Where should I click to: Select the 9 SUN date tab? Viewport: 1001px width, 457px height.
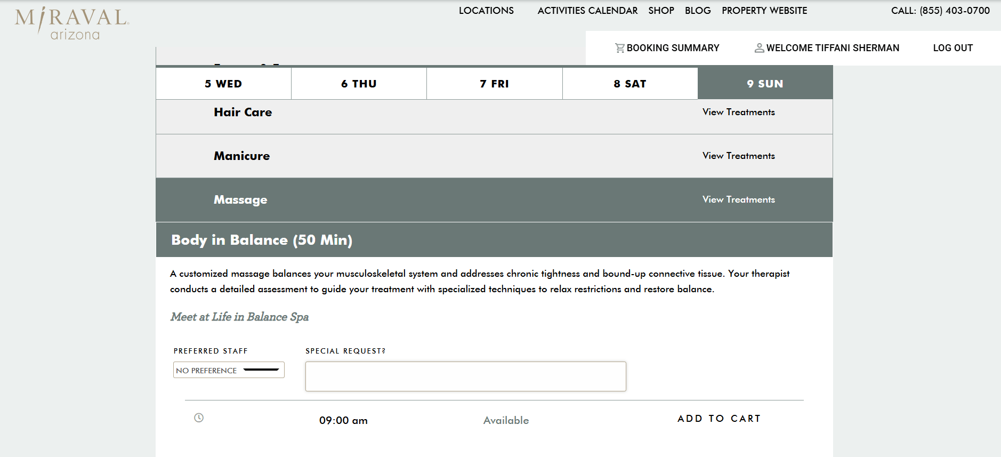pos(765,84)
